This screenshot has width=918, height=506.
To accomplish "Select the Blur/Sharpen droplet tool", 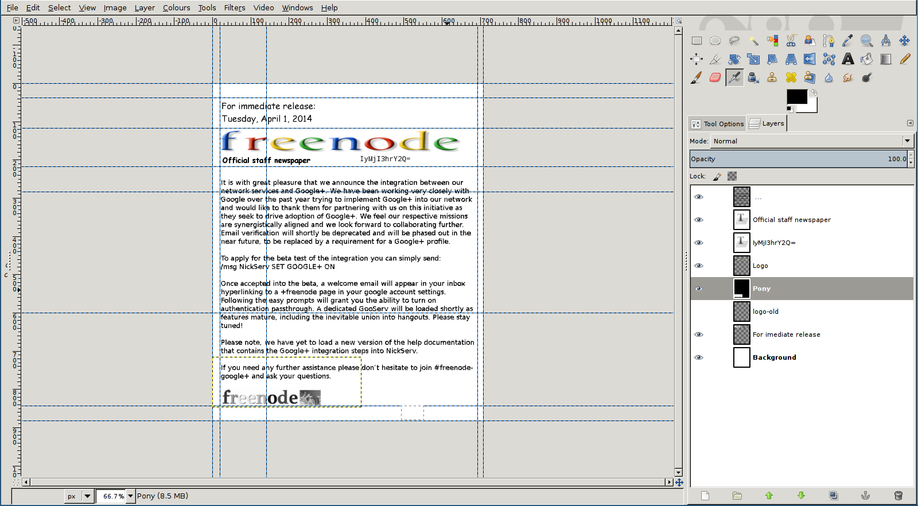I will tap(828, 77).
